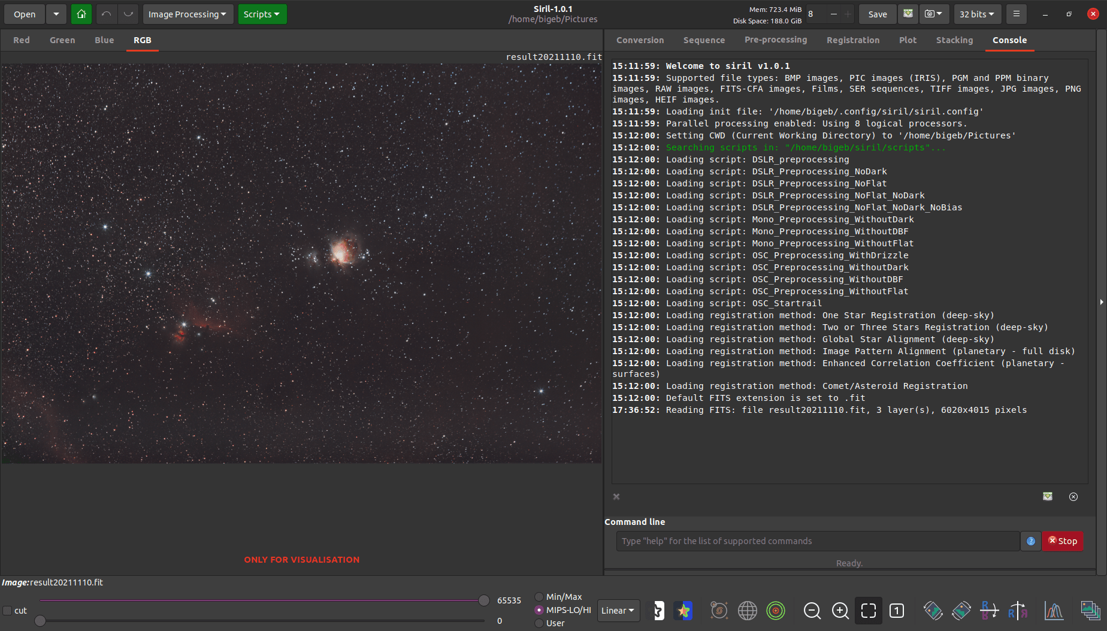The height and width of the screenshot is (631, 1107).
Task: Fit image to window with bracket icon
Action: [x=867, y=611]
